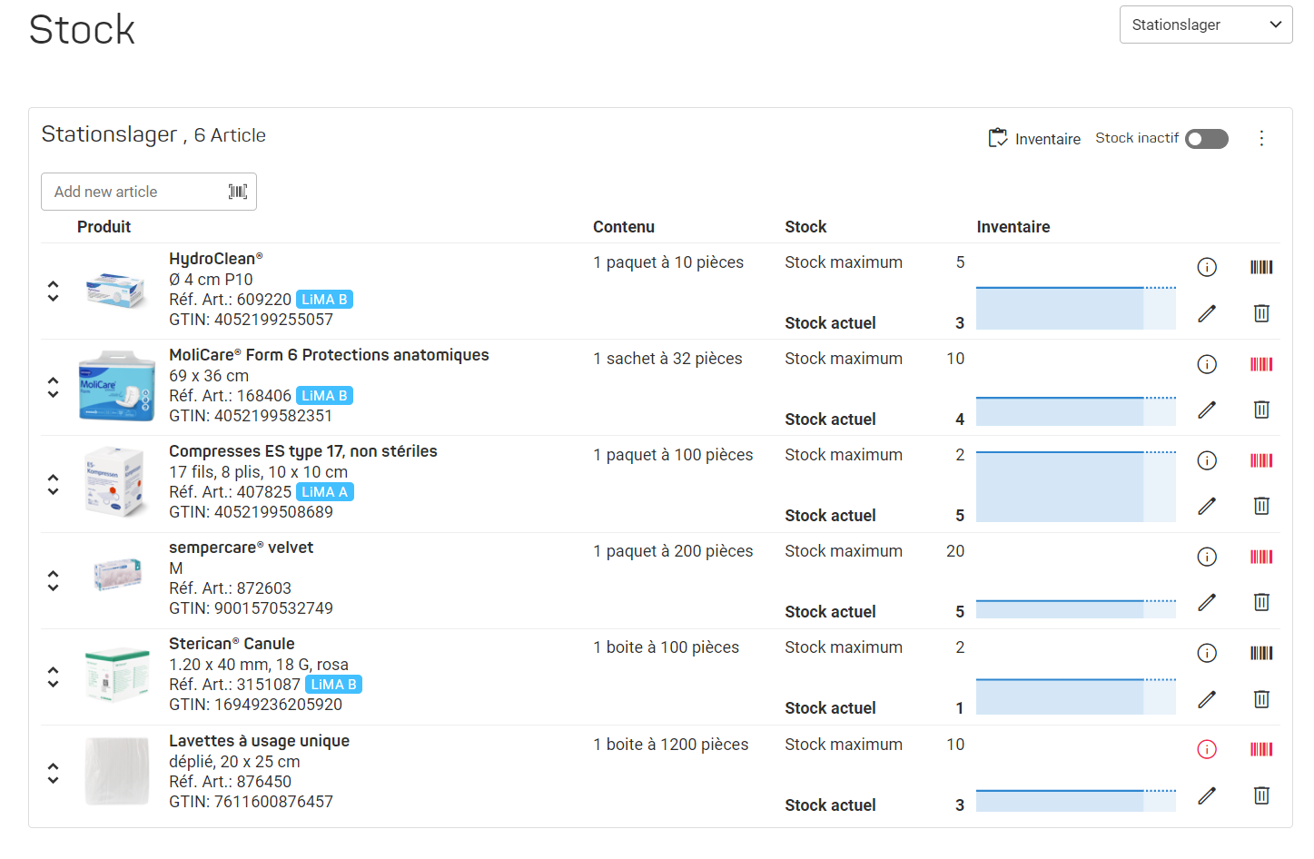The height and width of the screenshot is (859, 1314).
Task: Edit sempercare velvet stock entry
Action: [x=1207, y=602]
